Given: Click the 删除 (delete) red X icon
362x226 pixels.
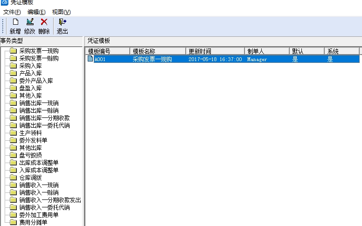Looking at the screenshot, I should click(x=44, y=22).
